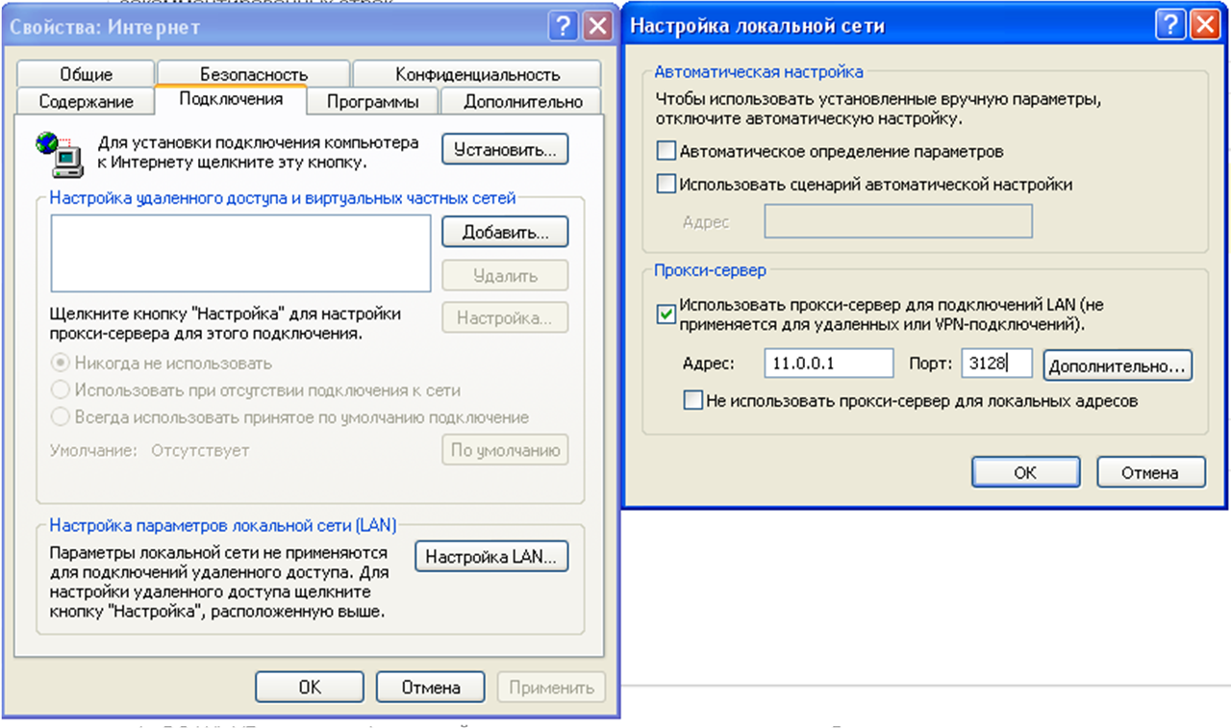The width and height of the screenshot is (1231, 728).
Task: Click the disabled Настройка... button
Action: pyautogui.click(x=505, y=317)
